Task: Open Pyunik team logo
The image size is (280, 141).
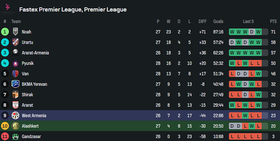Action: [x=15, y=63]
